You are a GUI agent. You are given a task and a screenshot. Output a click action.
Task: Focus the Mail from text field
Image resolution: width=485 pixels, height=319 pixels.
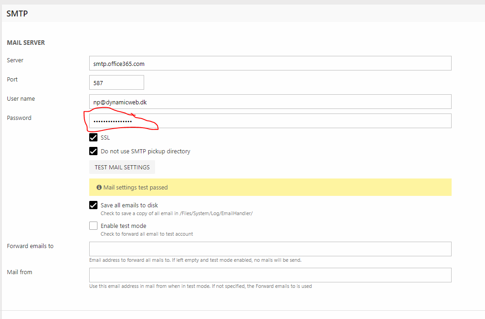(270, 275)
